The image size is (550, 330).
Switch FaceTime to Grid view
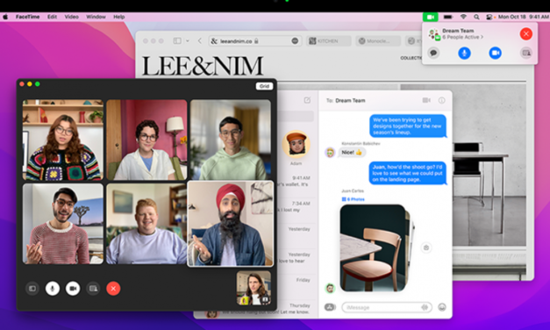[x=264, y=86]
